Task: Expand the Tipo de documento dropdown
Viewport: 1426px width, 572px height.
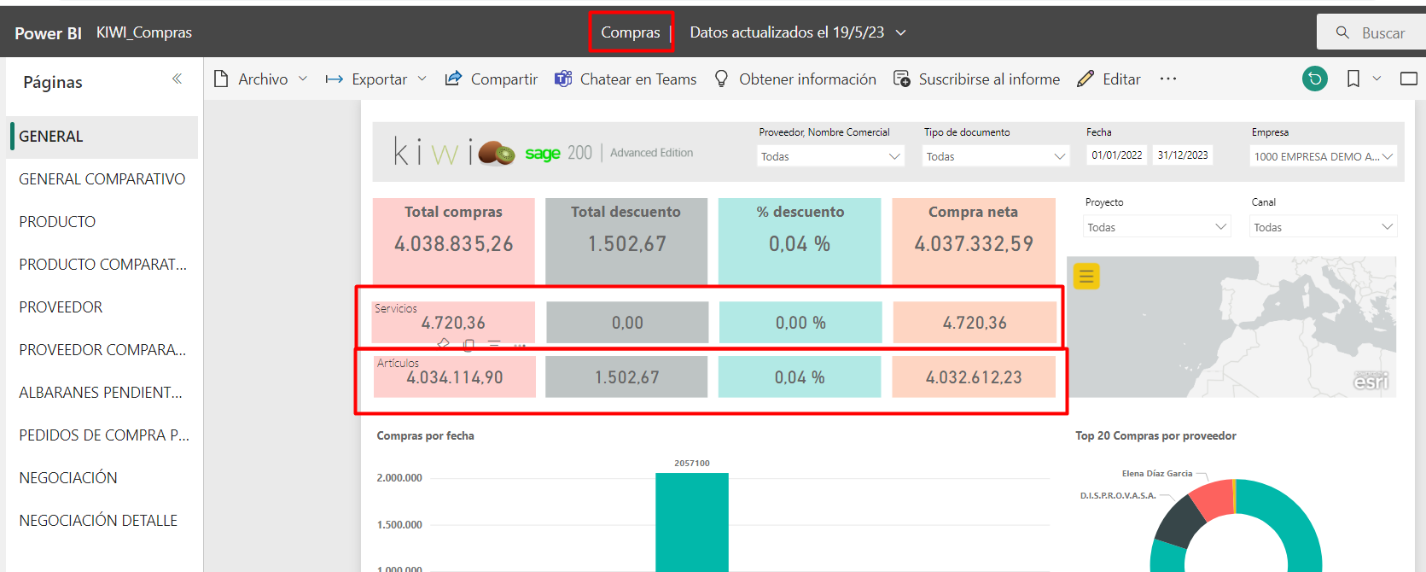Action: [x=995, y=156]
